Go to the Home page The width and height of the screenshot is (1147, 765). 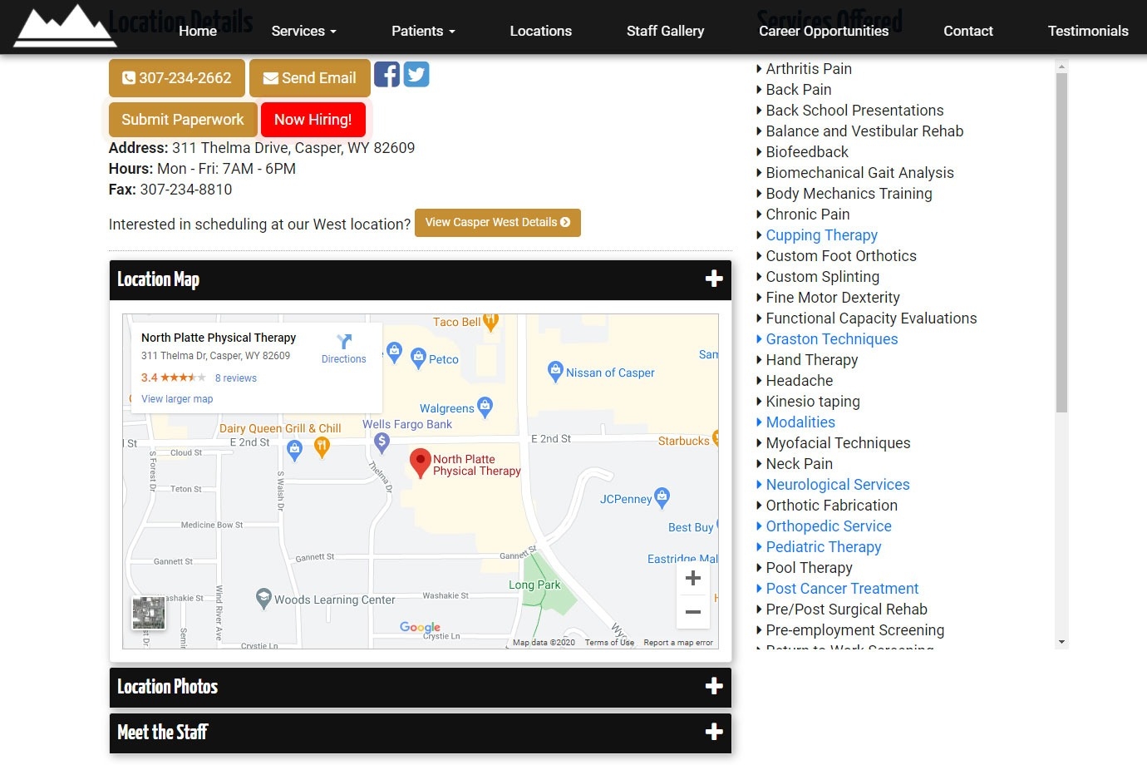click(198, 31)
